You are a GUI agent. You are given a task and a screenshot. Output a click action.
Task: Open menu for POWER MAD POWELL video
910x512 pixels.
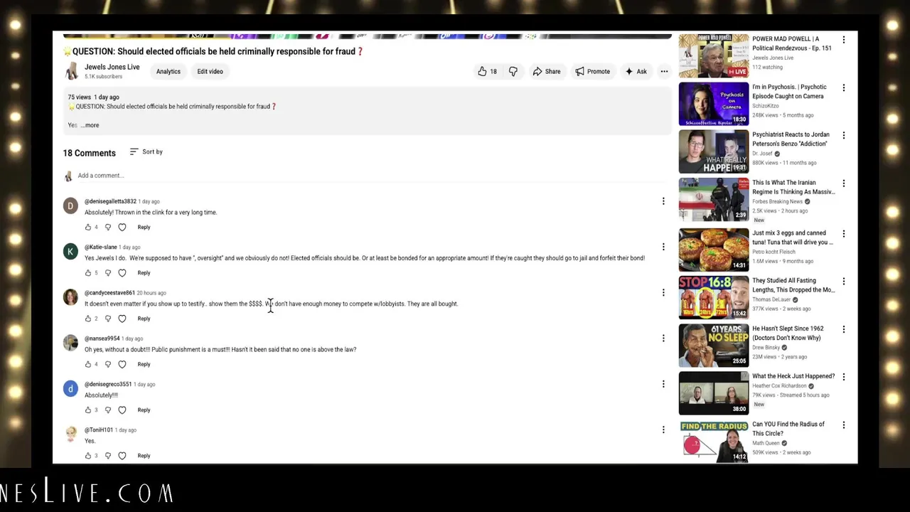[844, 40]
